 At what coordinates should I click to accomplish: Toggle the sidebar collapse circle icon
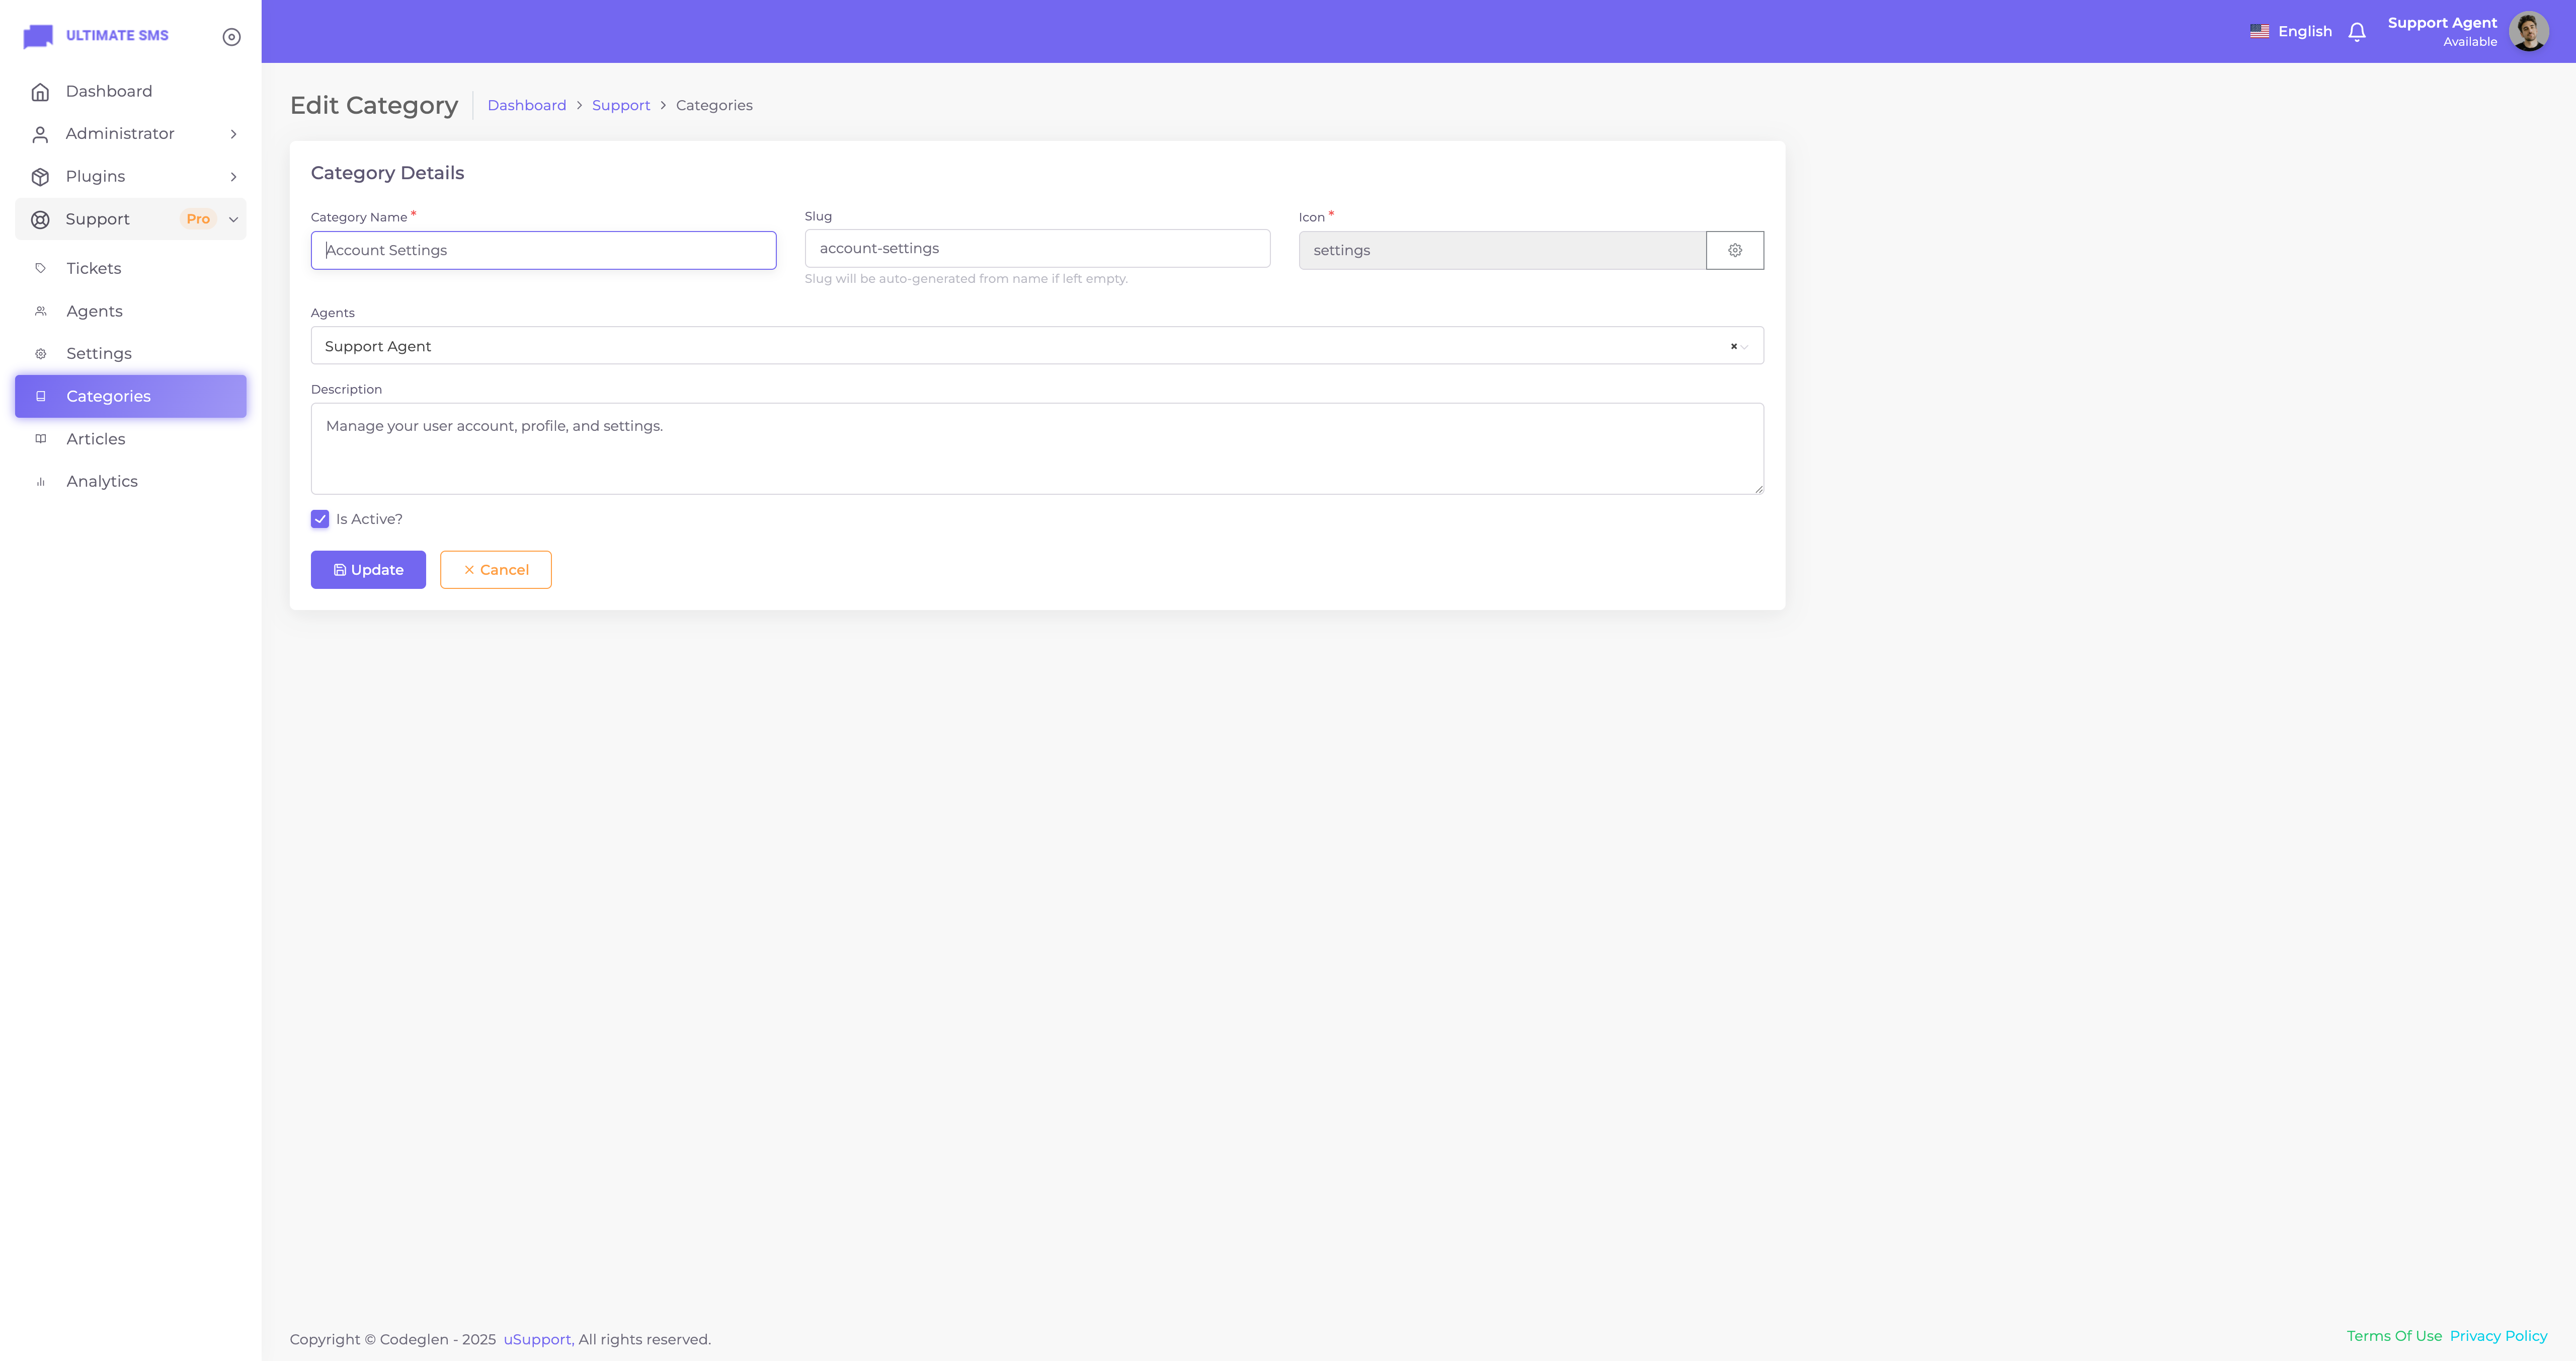click(x=231, y=37)
